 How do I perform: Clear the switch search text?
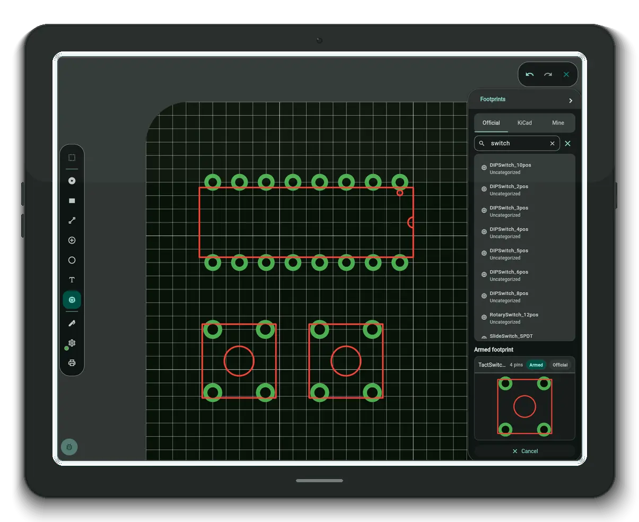(x=552, y=143)
